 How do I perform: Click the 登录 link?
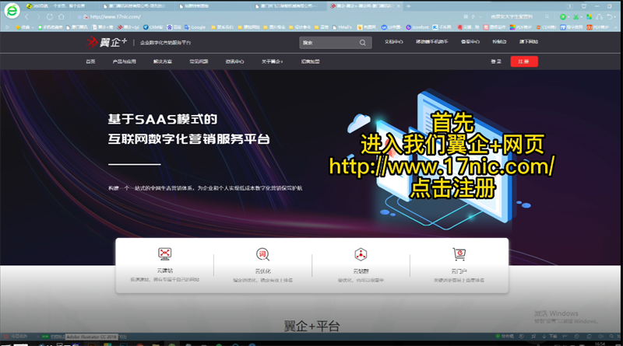tap(496, 61)
